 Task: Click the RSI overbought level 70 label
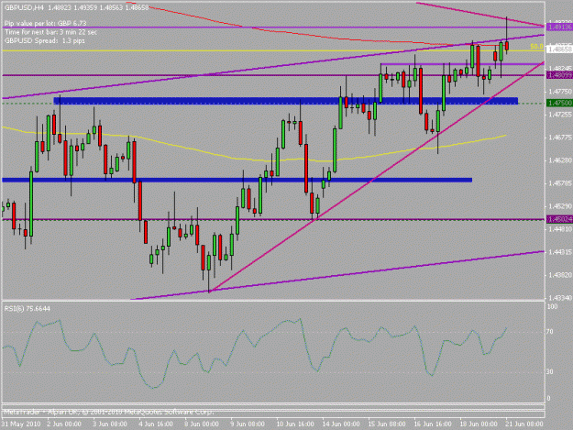click(550, 332)
